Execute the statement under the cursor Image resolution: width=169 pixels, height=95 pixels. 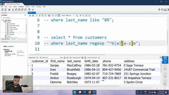coord(40,16)
